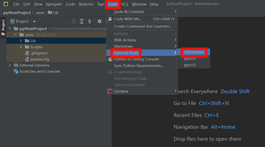Open the Help menu
This screenshot has height=147, width=265.
(x=154, y=4)
